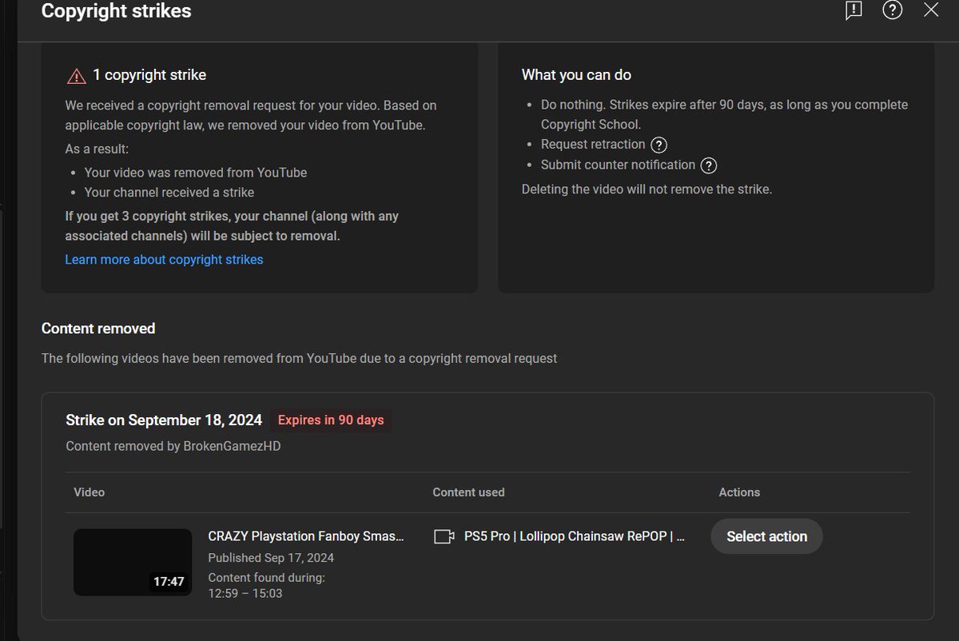Click the 1 copyright strike heading text
This screenshot has width=959, height=641.
coord(149,75)
